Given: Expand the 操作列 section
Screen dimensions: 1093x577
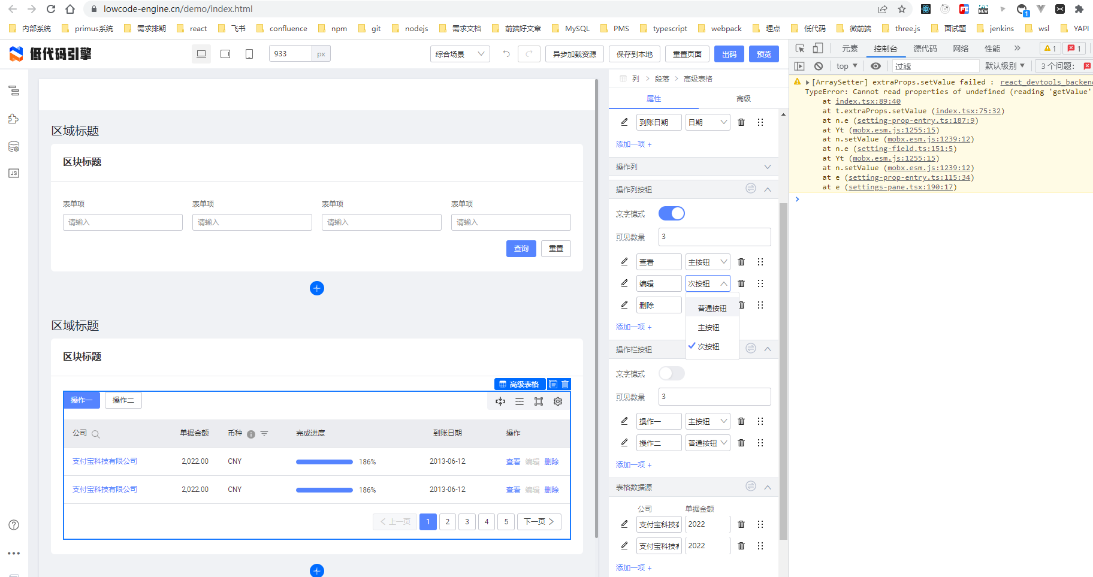Looking at the screenshot, I should point(768,167).
